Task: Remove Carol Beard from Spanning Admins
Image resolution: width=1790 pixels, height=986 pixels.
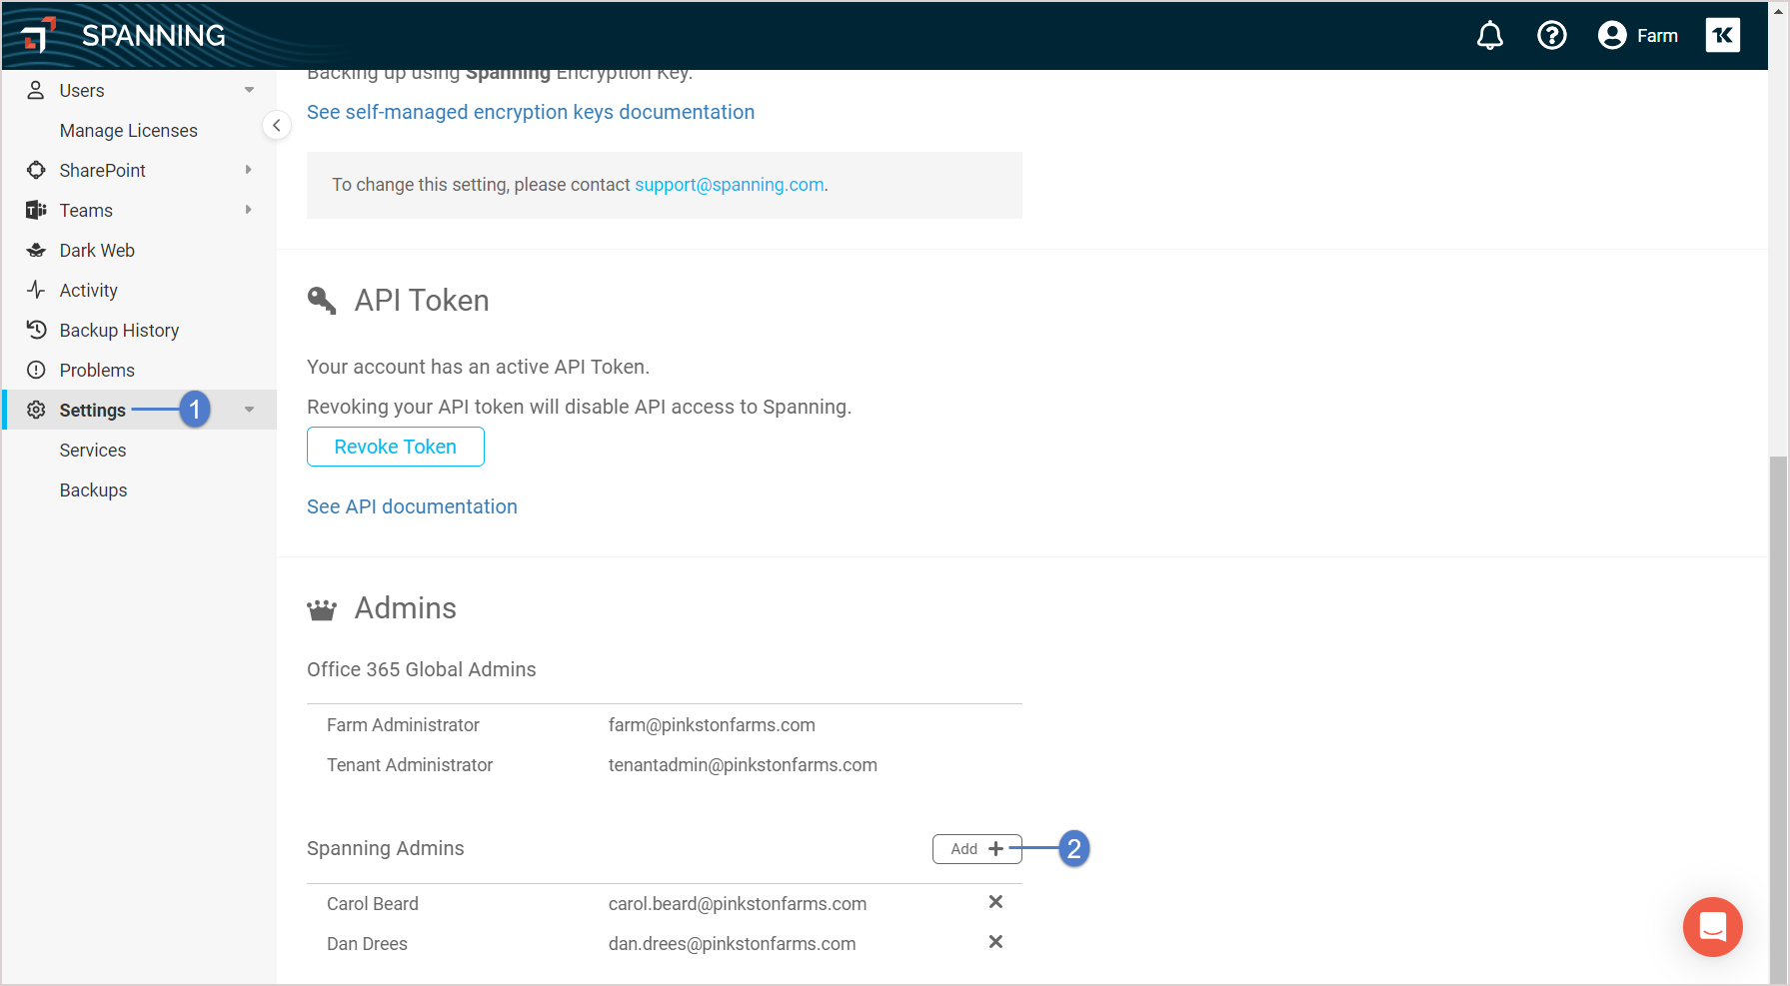Action: (x=995, y=902)
